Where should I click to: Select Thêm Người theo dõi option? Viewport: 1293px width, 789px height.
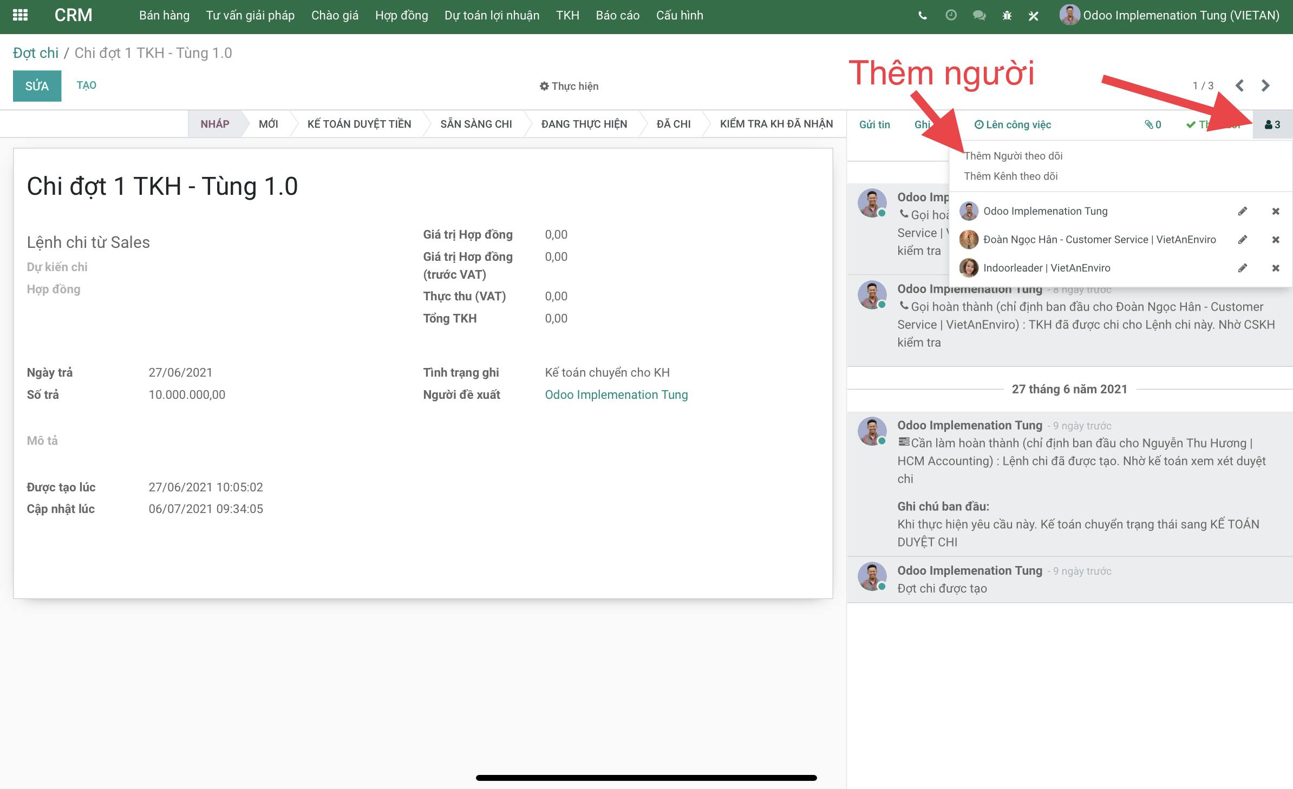pos(1013,156)
